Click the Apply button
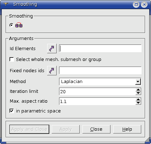151x144 pixels. pos(66,129)
